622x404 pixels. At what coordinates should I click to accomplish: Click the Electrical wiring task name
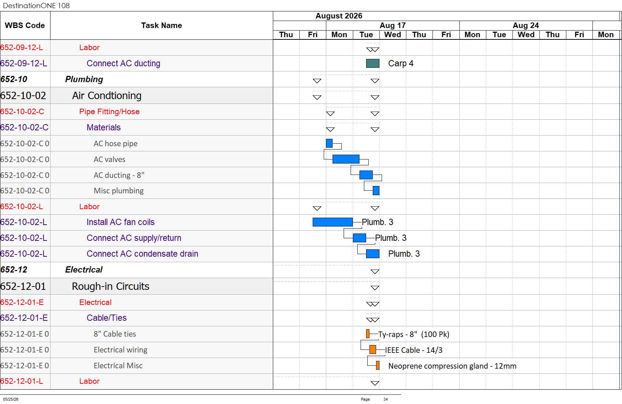[121, 350]
